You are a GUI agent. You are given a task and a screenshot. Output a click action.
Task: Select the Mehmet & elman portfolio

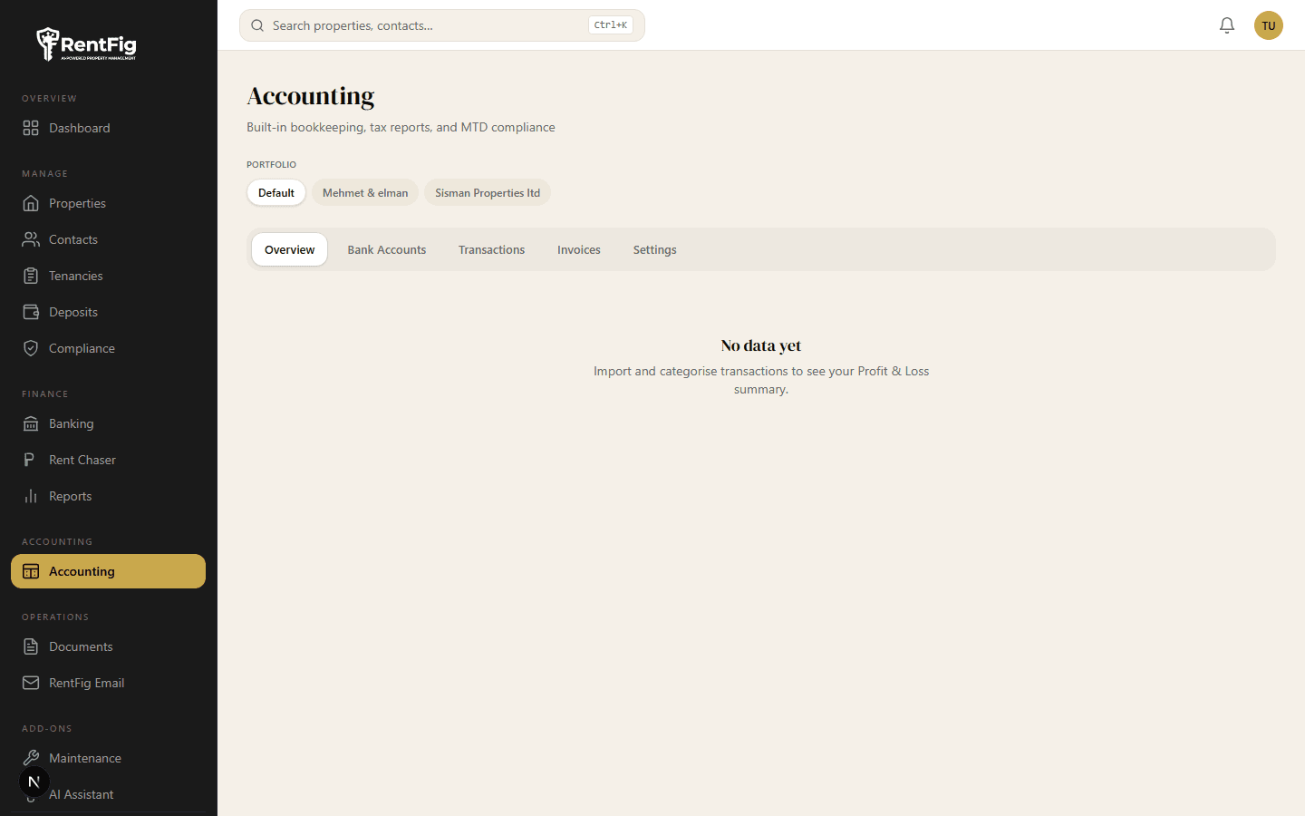(x=365, y=192)
